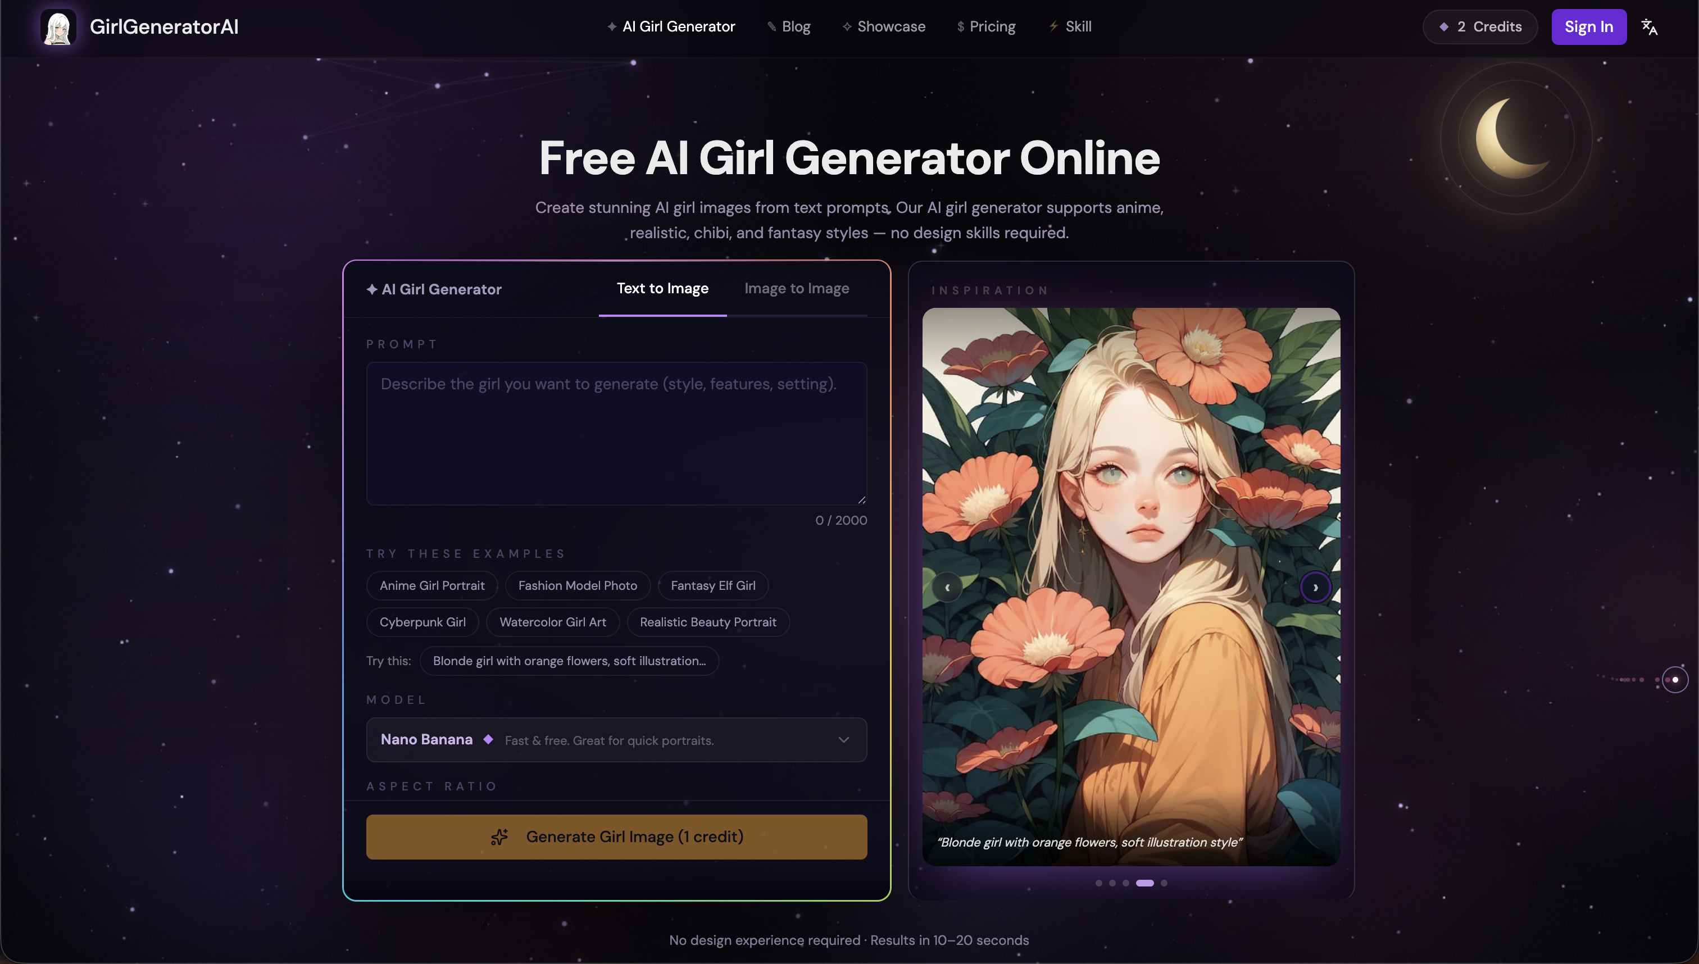Jump to the first carousel dot
Viewport: 1699px width, 964px height.
tap(1098, 883)
